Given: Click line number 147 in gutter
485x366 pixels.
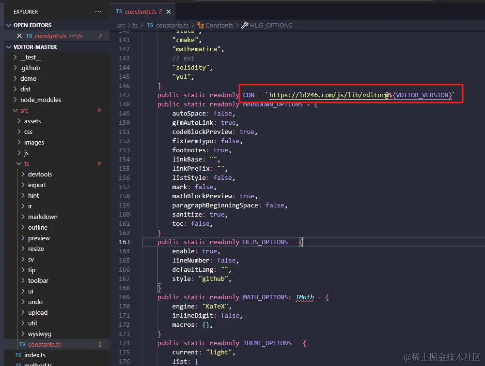Looking at the screenshot, I should coord(124,95).
